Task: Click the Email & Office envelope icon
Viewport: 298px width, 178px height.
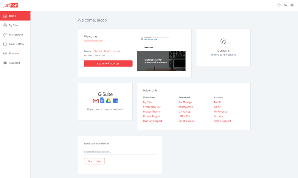Action: pyautogui.click(x=5, y=44)
